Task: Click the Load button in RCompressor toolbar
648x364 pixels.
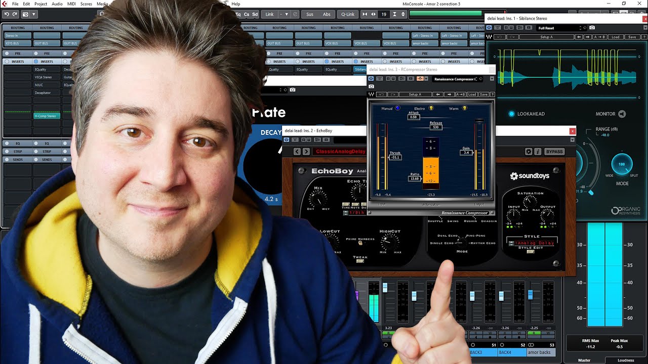Action: (472, 95)
